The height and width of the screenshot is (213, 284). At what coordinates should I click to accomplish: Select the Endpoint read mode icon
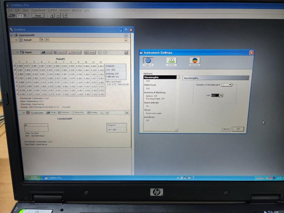pos(148,61)
